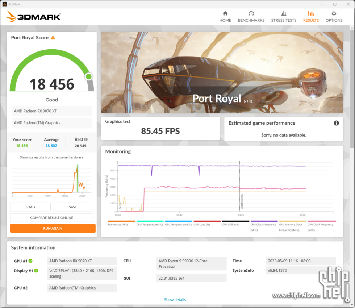Click the 'Sorry, no data available.' message

point(284,135)
